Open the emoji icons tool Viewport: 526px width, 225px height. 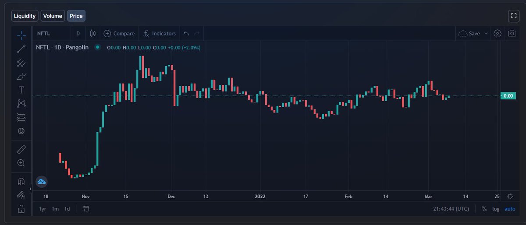(x=21, y=130)
